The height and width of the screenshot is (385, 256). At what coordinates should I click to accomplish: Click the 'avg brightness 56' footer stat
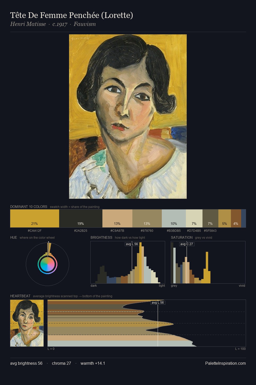[x=26, y=363]
